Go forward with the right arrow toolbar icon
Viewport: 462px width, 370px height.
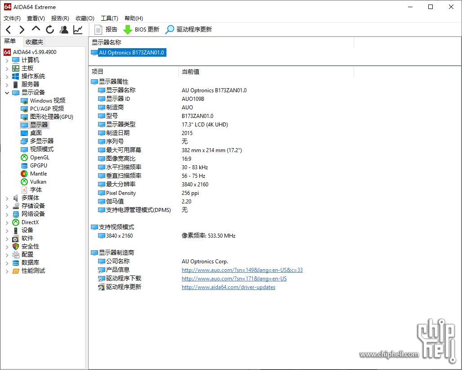pyautogui.click(x=22, y=29)
